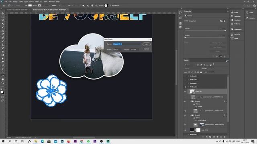Open tool preset dropdown in options bar
The image size is (257, 144).
click(x=10, y=6)
